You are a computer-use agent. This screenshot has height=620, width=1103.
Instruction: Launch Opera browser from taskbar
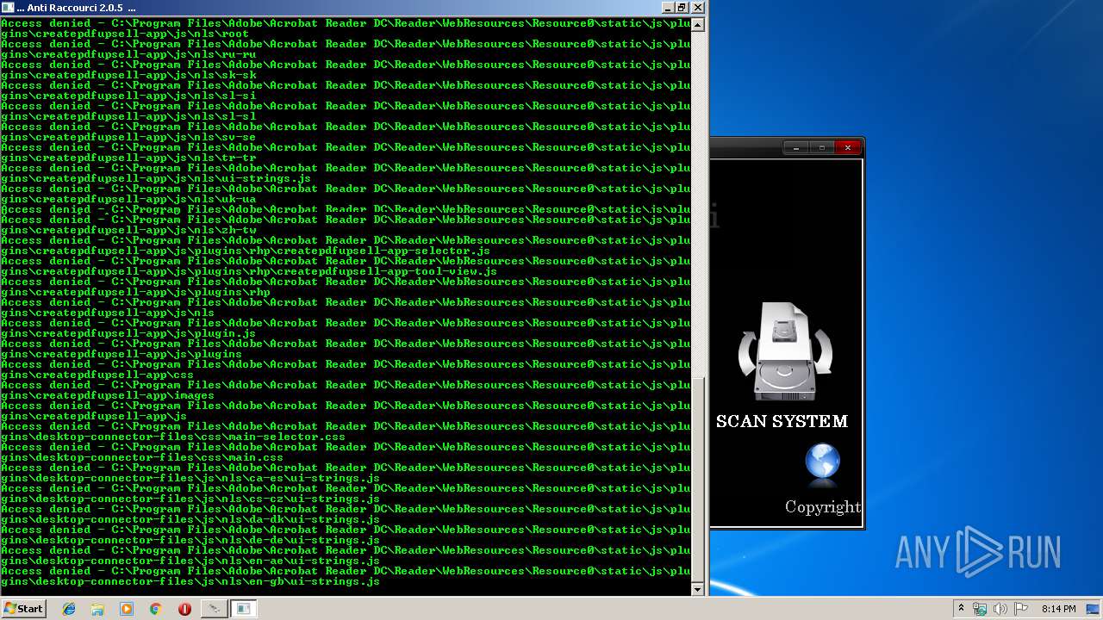184,609
